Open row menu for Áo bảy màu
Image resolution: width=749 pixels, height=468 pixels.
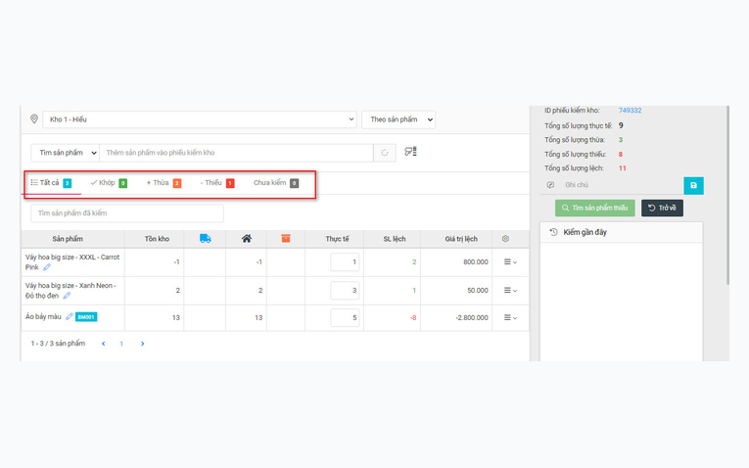pyautogui.click(x=510, y=317)
